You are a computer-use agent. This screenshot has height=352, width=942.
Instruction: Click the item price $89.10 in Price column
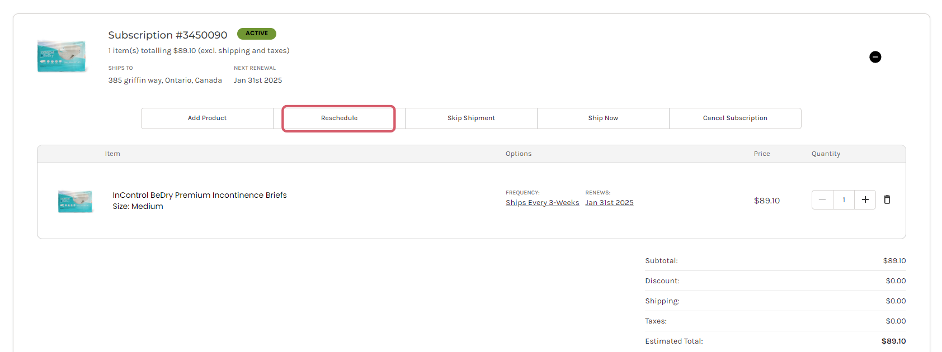click(x=767, y=201)
